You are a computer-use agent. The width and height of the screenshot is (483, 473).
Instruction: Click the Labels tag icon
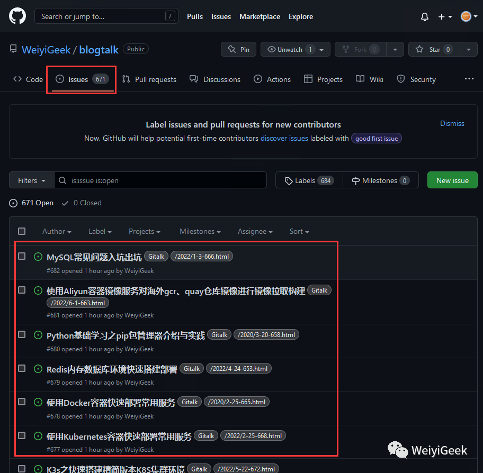pyautogui.click(x=288, y=180)
